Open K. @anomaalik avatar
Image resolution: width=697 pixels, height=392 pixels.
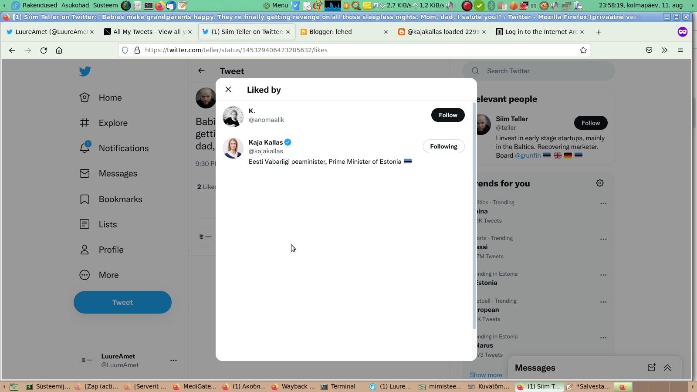233,117
